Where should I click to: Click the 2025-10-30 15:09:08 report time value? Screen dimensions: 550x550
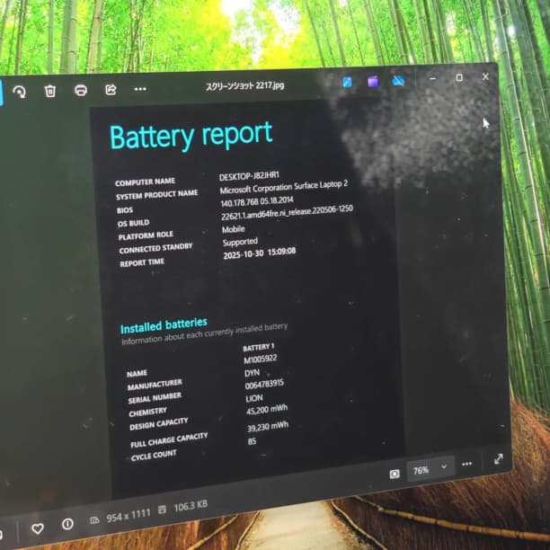pos(260,253)
